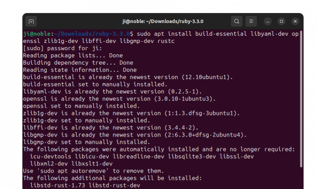The height and width of the screenshot is (189, 317).
Task: Open a new terminal tab
Action: click(31, 21)
